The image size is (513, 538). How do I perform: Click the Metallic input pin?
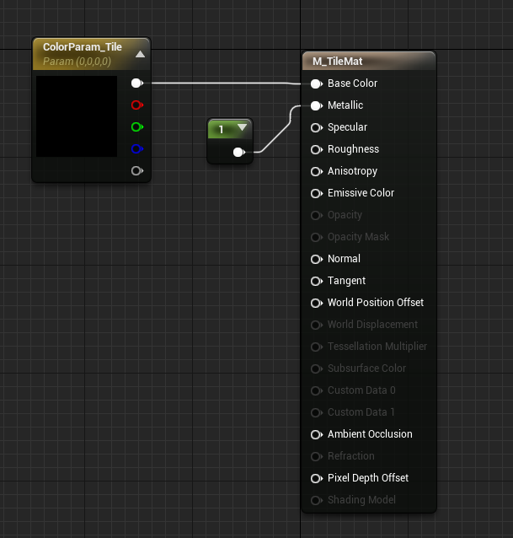click(316, 105)
